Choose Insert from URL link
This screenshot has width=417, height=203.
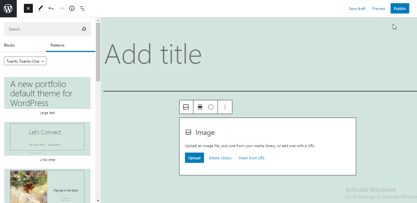click(252, 158)
